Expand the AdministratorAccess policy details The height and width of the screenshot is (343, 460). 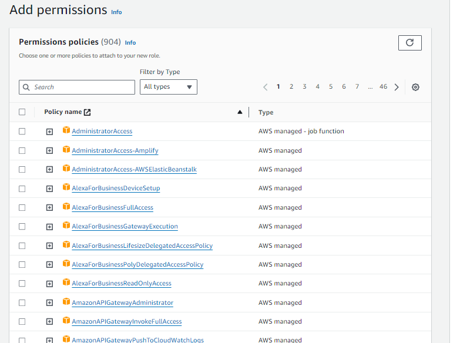50,132
